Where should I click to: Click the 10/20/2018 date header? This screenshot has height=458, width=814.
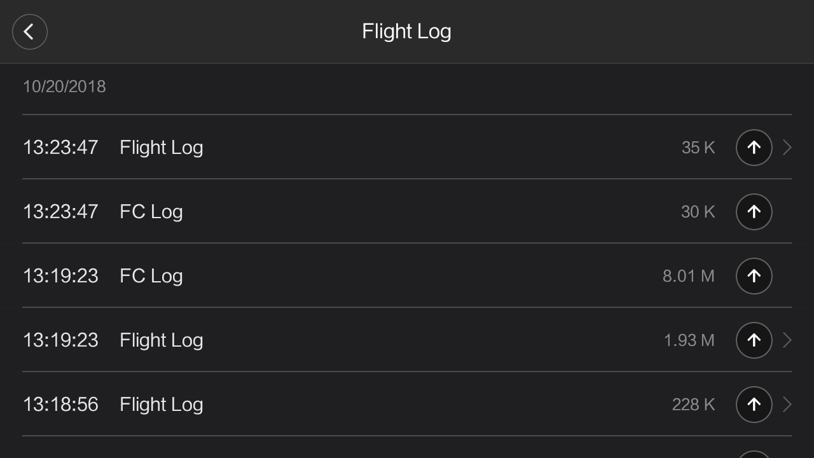[64, 87]
